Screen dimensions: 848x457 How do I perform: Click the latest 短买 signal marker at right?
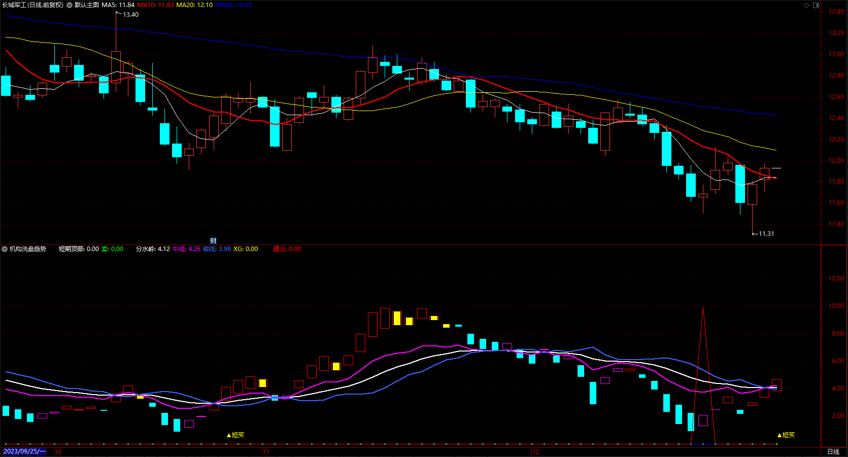[786, 435]
